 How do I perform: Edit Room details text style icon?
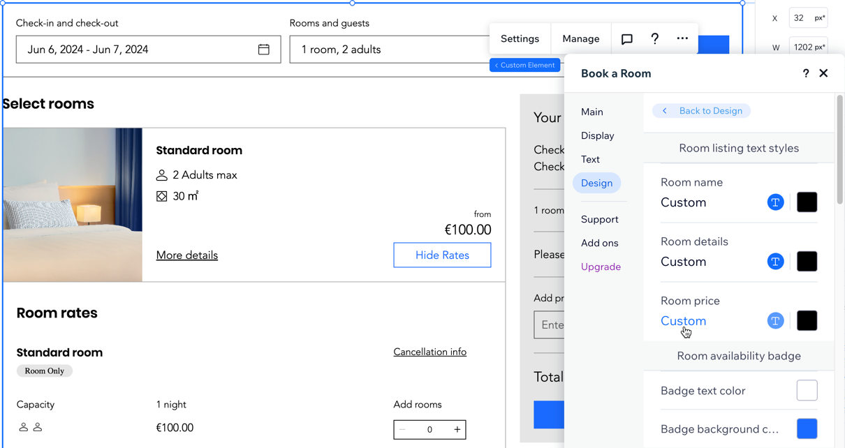point(776,262)
